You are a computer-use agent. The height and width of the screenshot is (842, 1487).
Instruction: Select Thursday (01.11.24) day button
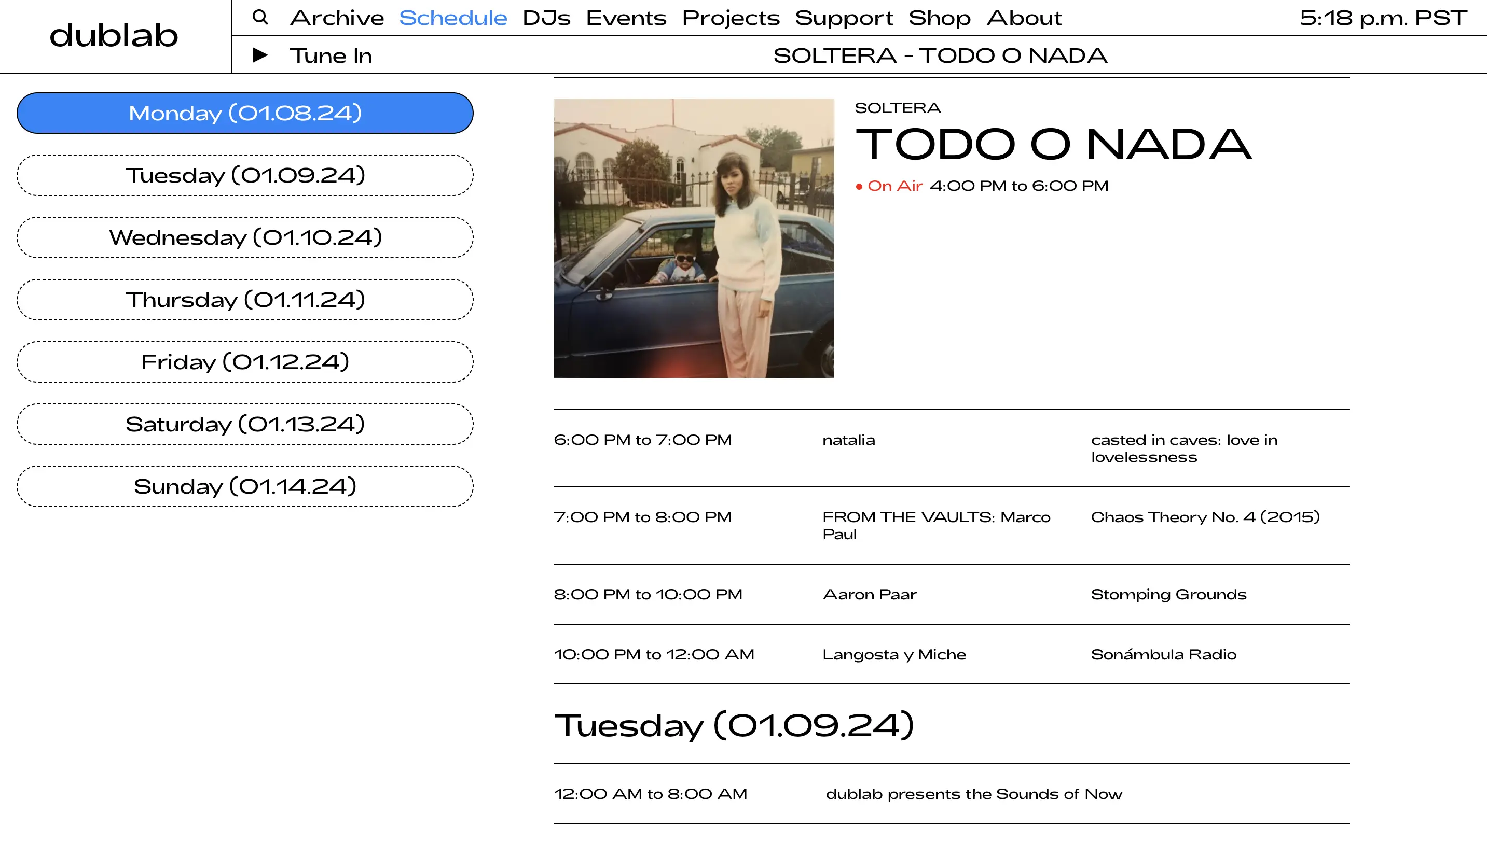pyautogui.click(x=245, y=300)
